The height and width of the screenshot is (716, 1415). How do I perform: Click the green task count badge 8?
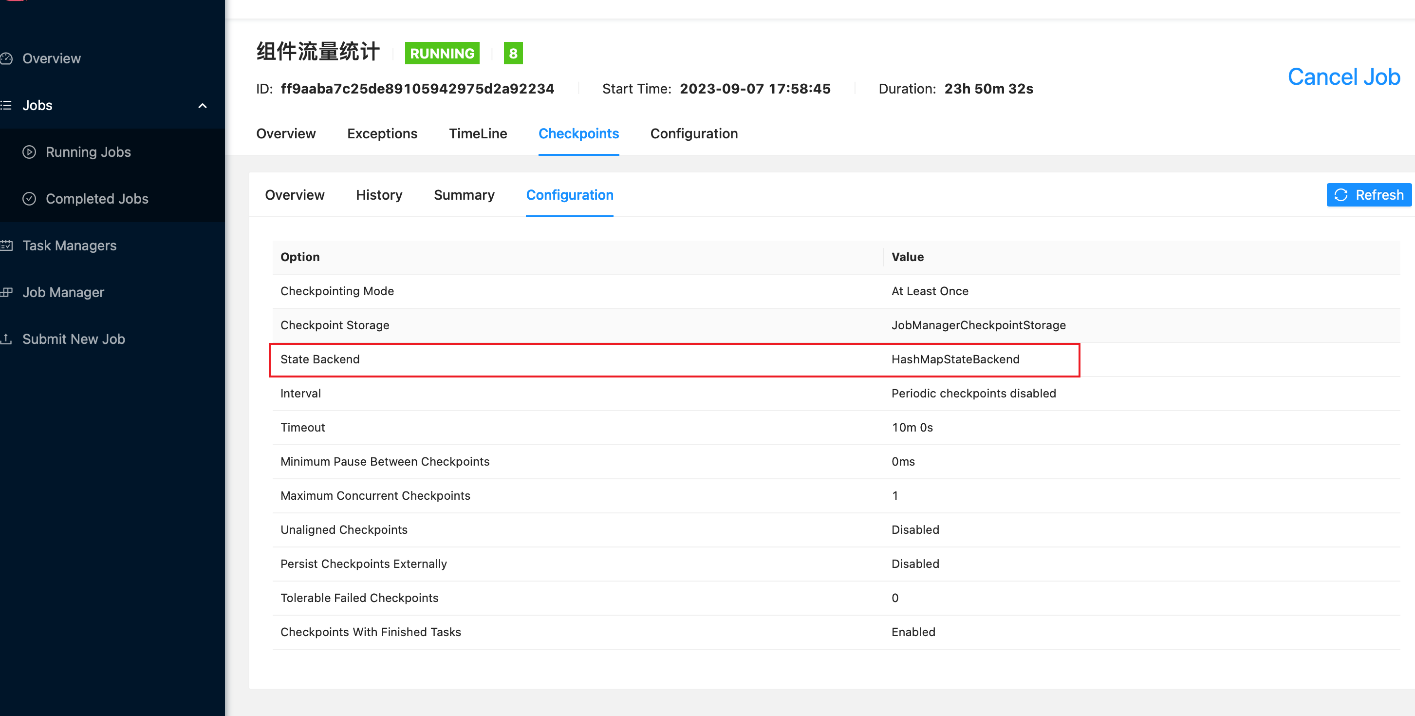click(x=513, y=53)
